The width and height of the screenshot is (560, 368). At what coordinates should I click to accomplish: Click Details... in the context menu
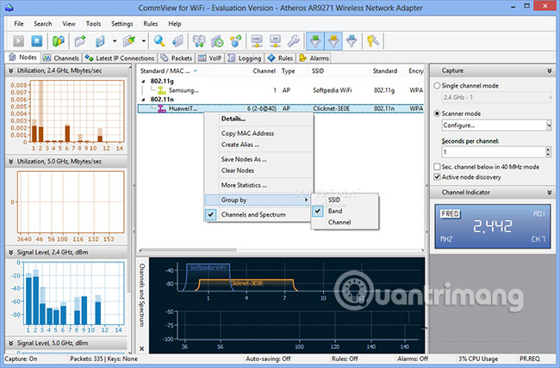pos(233,119)
